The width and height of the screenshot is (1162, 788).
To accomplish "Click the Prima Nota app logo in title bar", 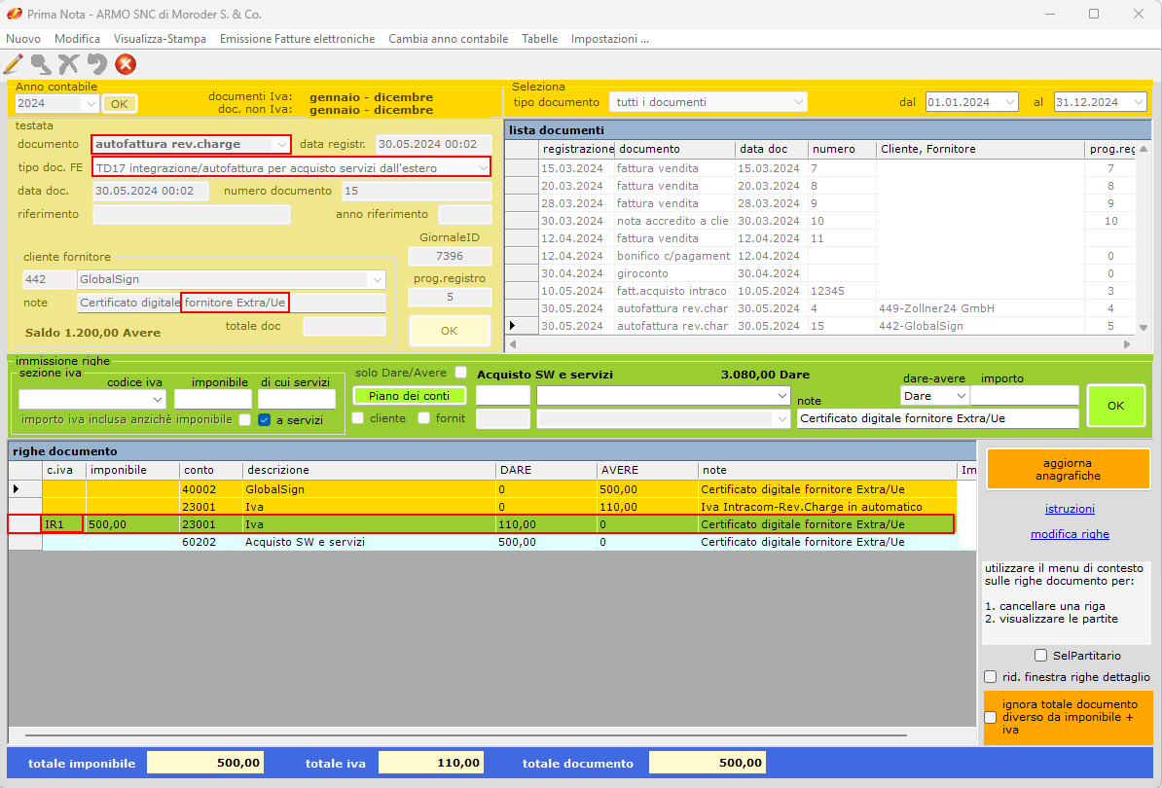I will (x=14, y=15).
